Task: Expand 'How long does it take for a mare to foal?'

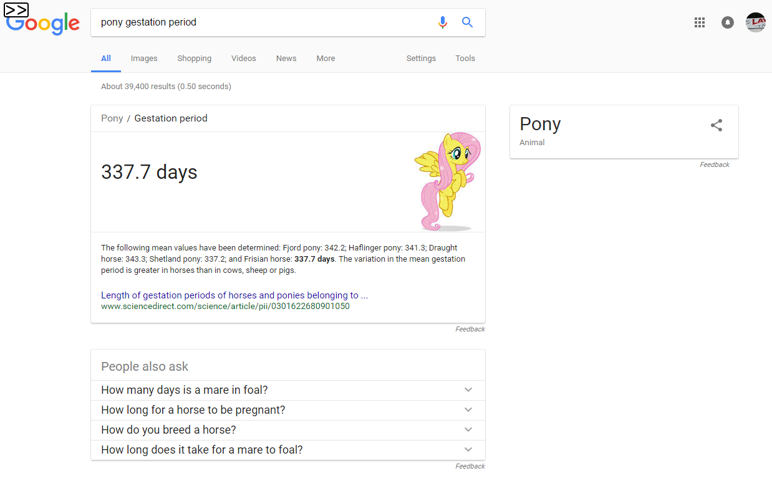Action: [x=288, y=450]
